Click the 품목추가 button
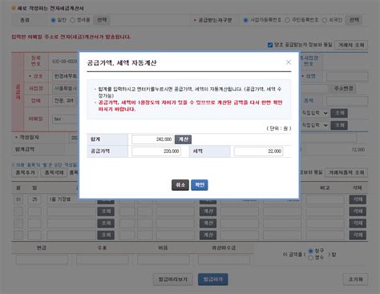Screen dimensions: 380x294 click(25, 173)
